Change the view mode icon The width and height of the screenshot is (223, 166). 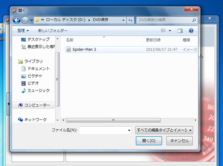163,31
